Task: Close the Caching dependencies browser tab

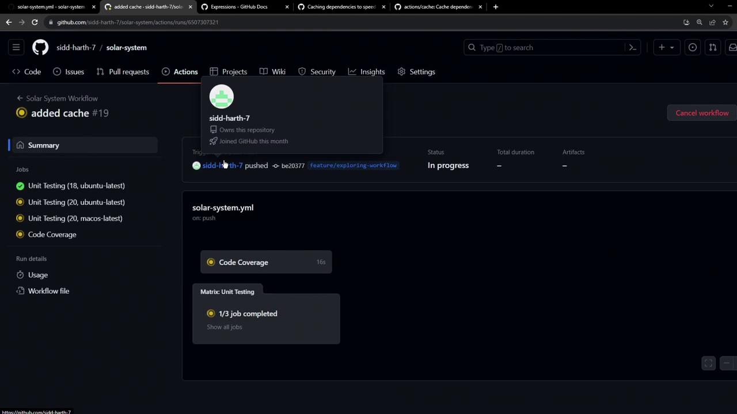Action: (x=383, y=7)
